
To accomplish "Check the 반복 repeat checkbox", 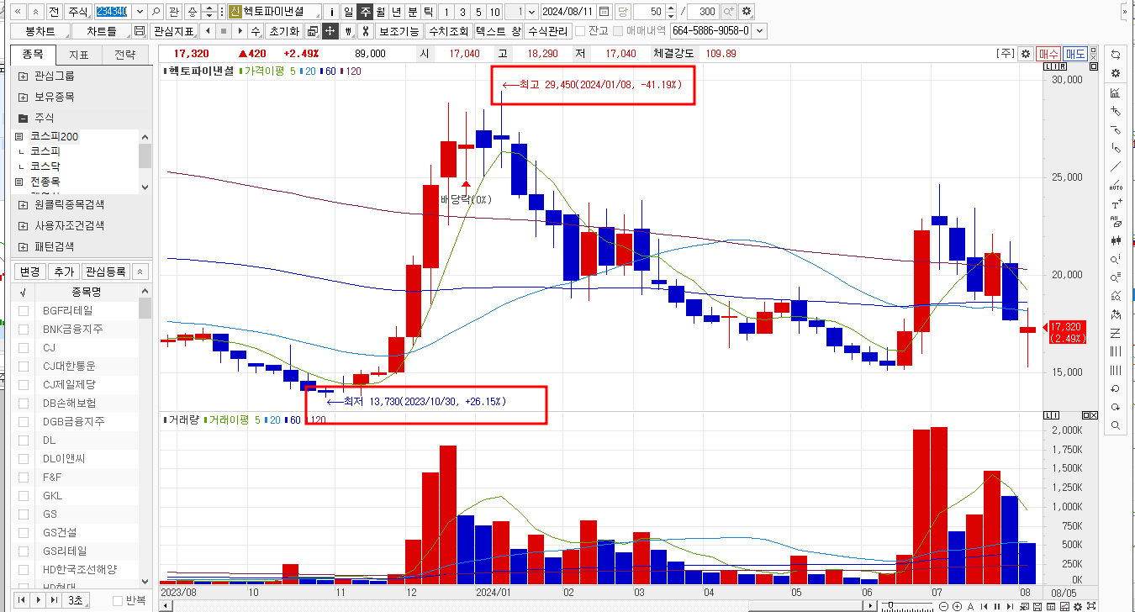I will (118, 600).
